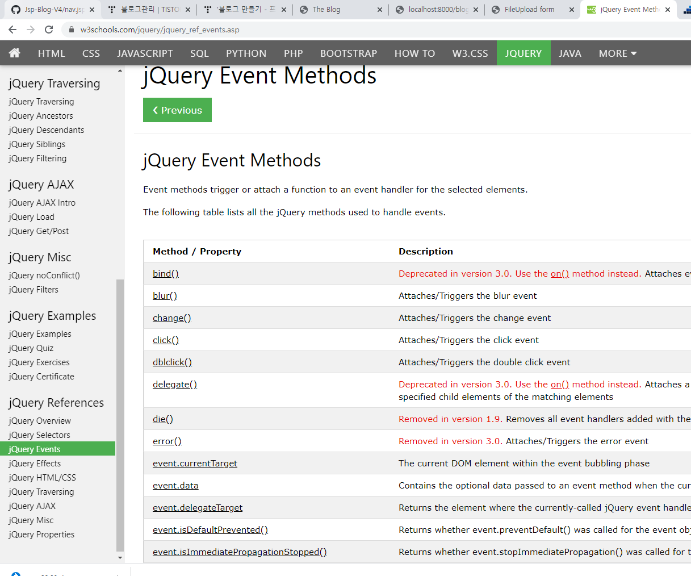Open the dblclick() method link

pyautogui.click(x=172, y=362)
